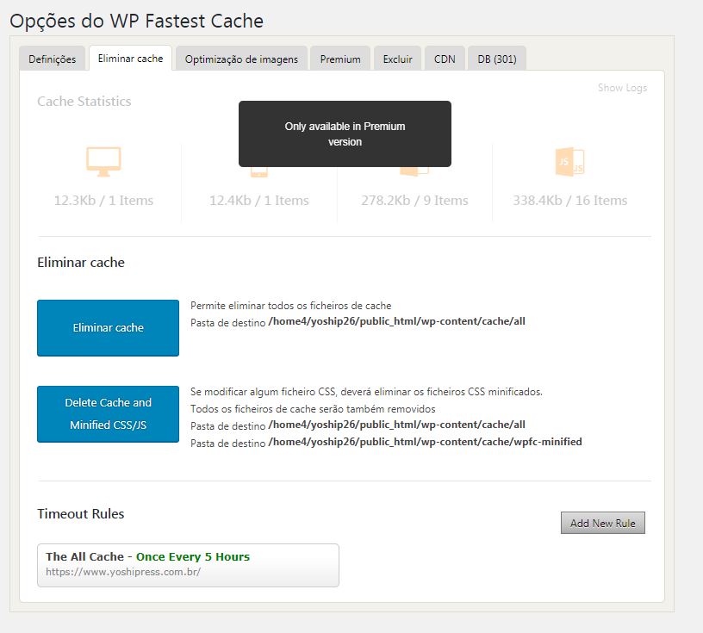Click the Opções do WP Fastest Cache title
The height and width of the screenshot is (633, 703).
[x=137, y=21]
